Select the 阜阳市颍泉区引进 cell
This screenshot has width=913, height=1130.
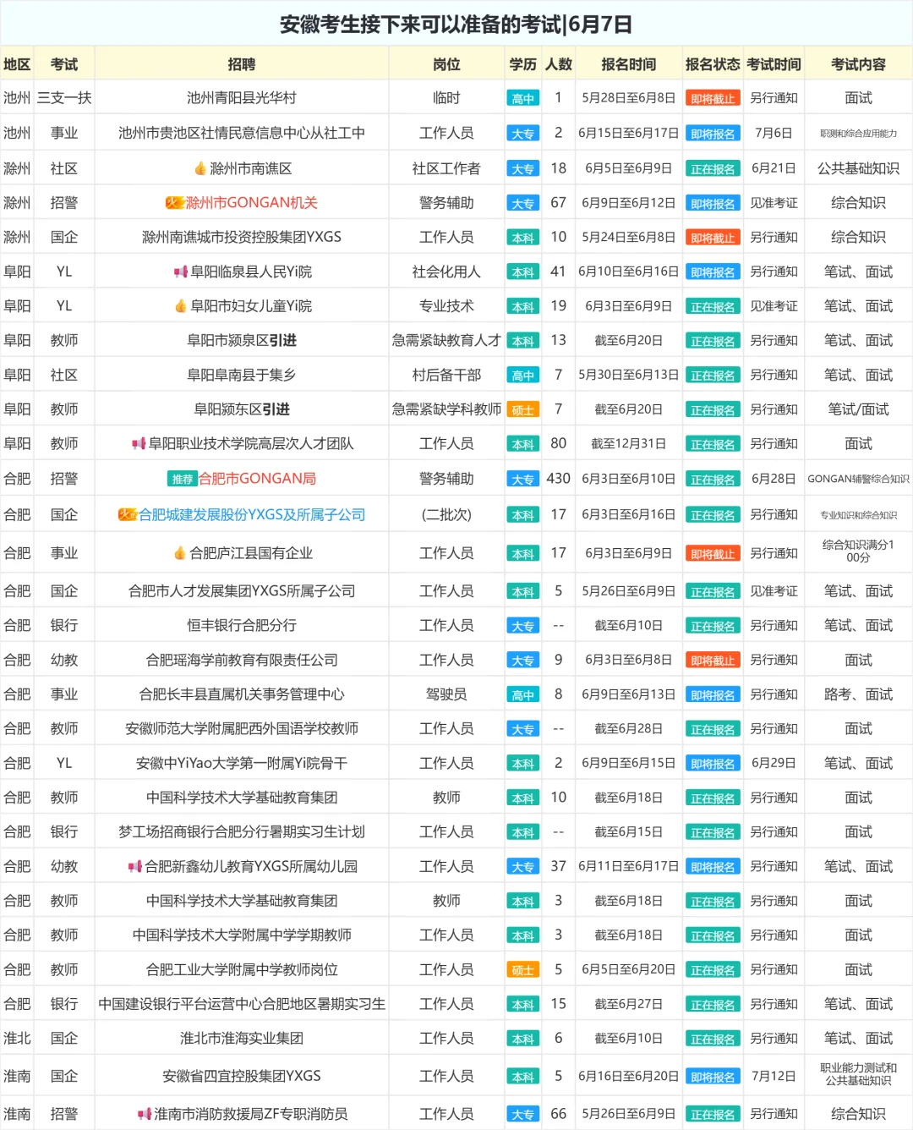(242, 340)
